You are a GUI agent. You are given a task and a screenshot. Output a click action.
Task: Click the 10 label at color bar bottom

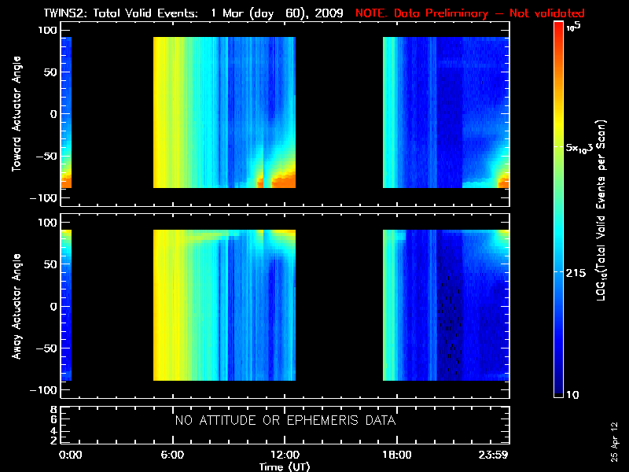(572, 395)
